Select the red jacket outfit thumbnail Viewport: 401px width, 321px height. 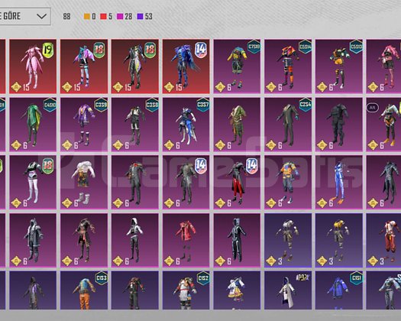point(186,240)
